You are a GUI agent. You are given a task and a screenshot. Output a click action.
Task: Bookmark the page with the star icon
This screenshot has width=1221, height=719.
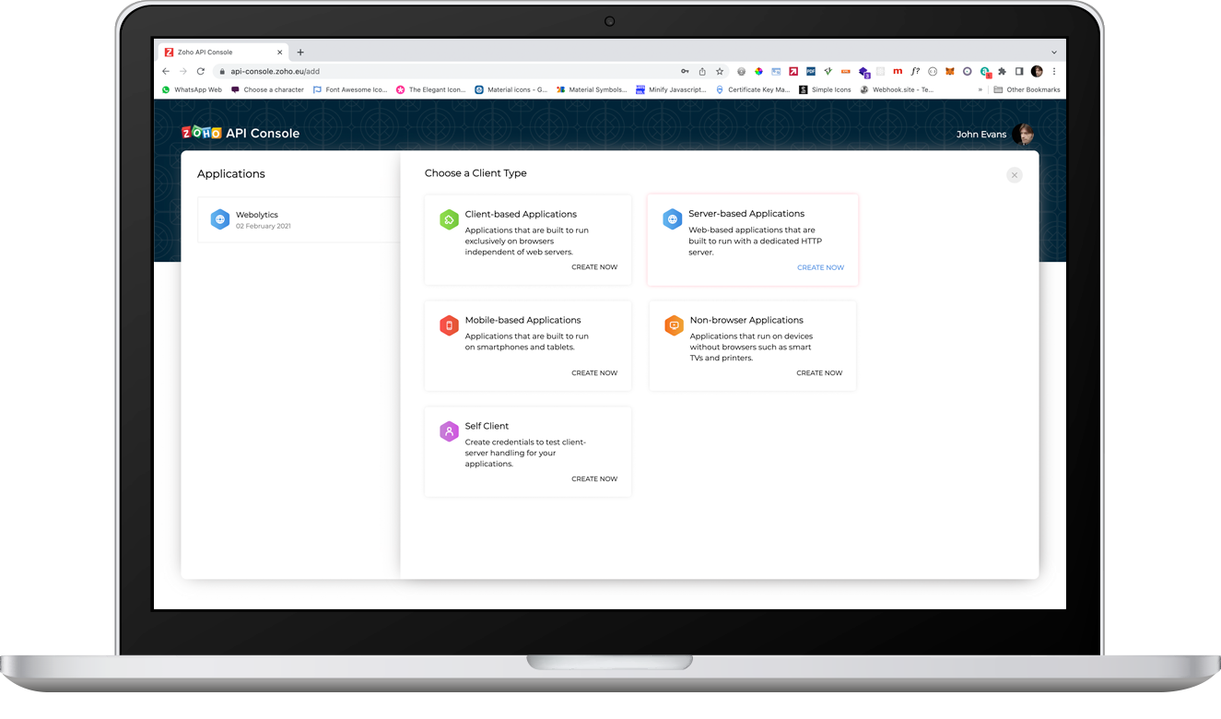[720, 71]
